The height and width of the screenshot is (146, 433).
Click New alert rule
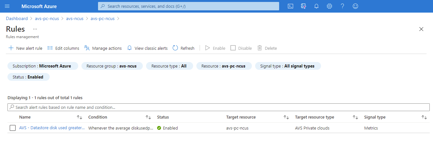[x=25, y=48]
